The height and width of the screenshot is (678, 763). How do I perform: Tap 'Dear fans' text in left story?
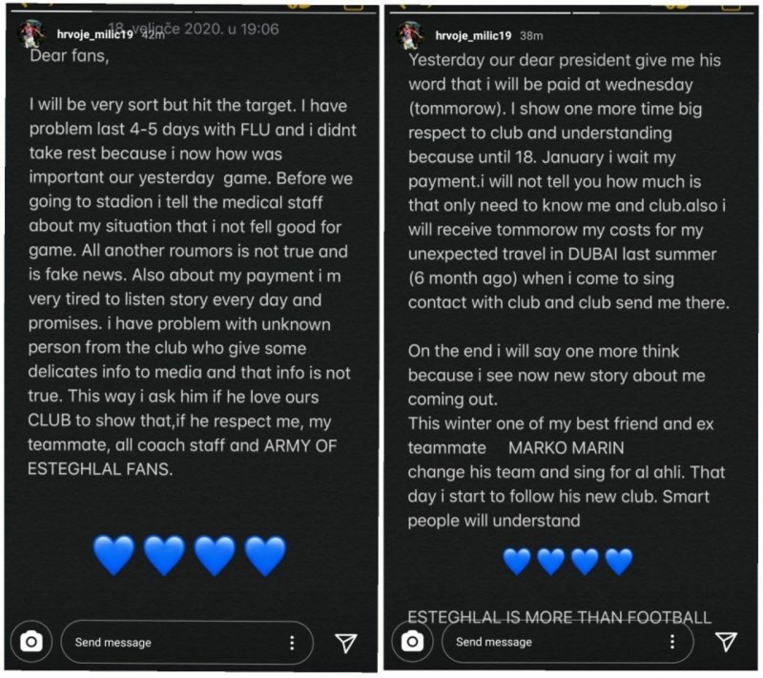(69, 56)
